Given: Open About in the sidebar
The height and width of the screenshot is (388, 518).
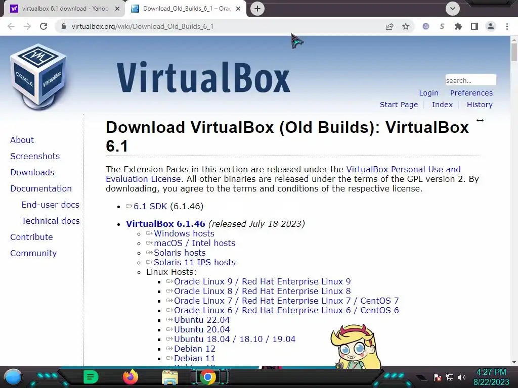Looking at the screenshot, I should [22, 140].
